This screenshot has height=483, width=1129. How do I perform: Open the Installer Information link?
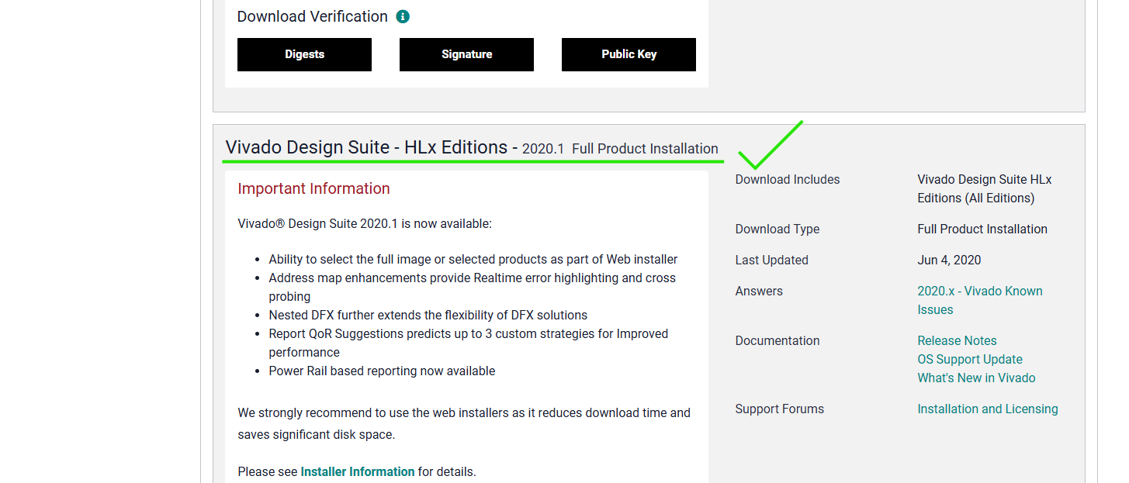tap(358, 471)
